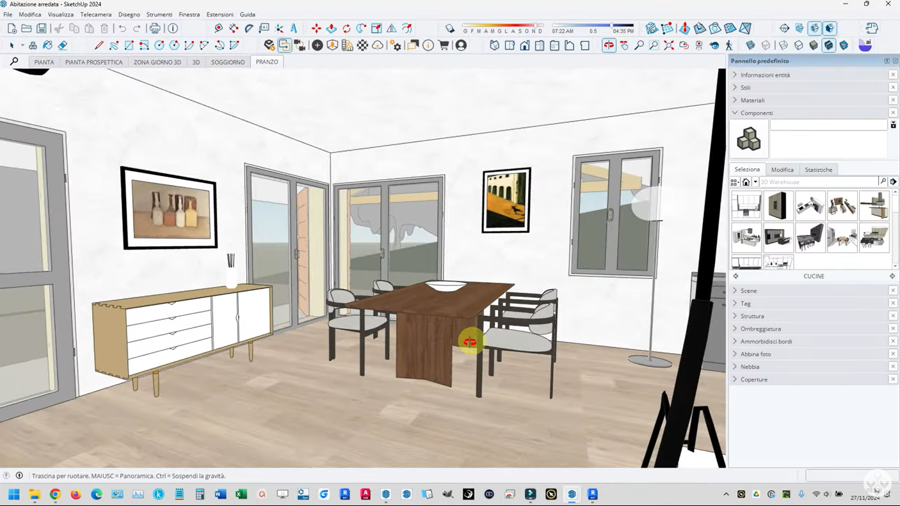Activate the Move tool
900x506 pixels.
point(316,28)
